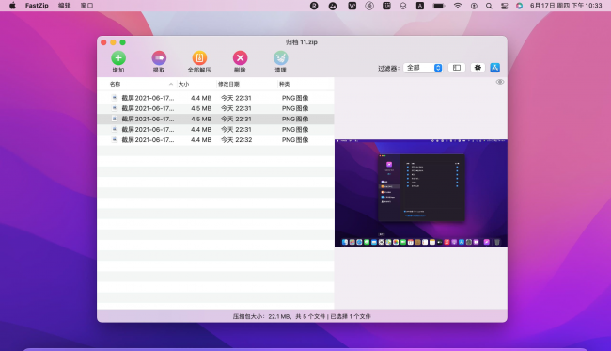
Task: Click the 清理 clean-up broom icon
Action: click(280, 58)
